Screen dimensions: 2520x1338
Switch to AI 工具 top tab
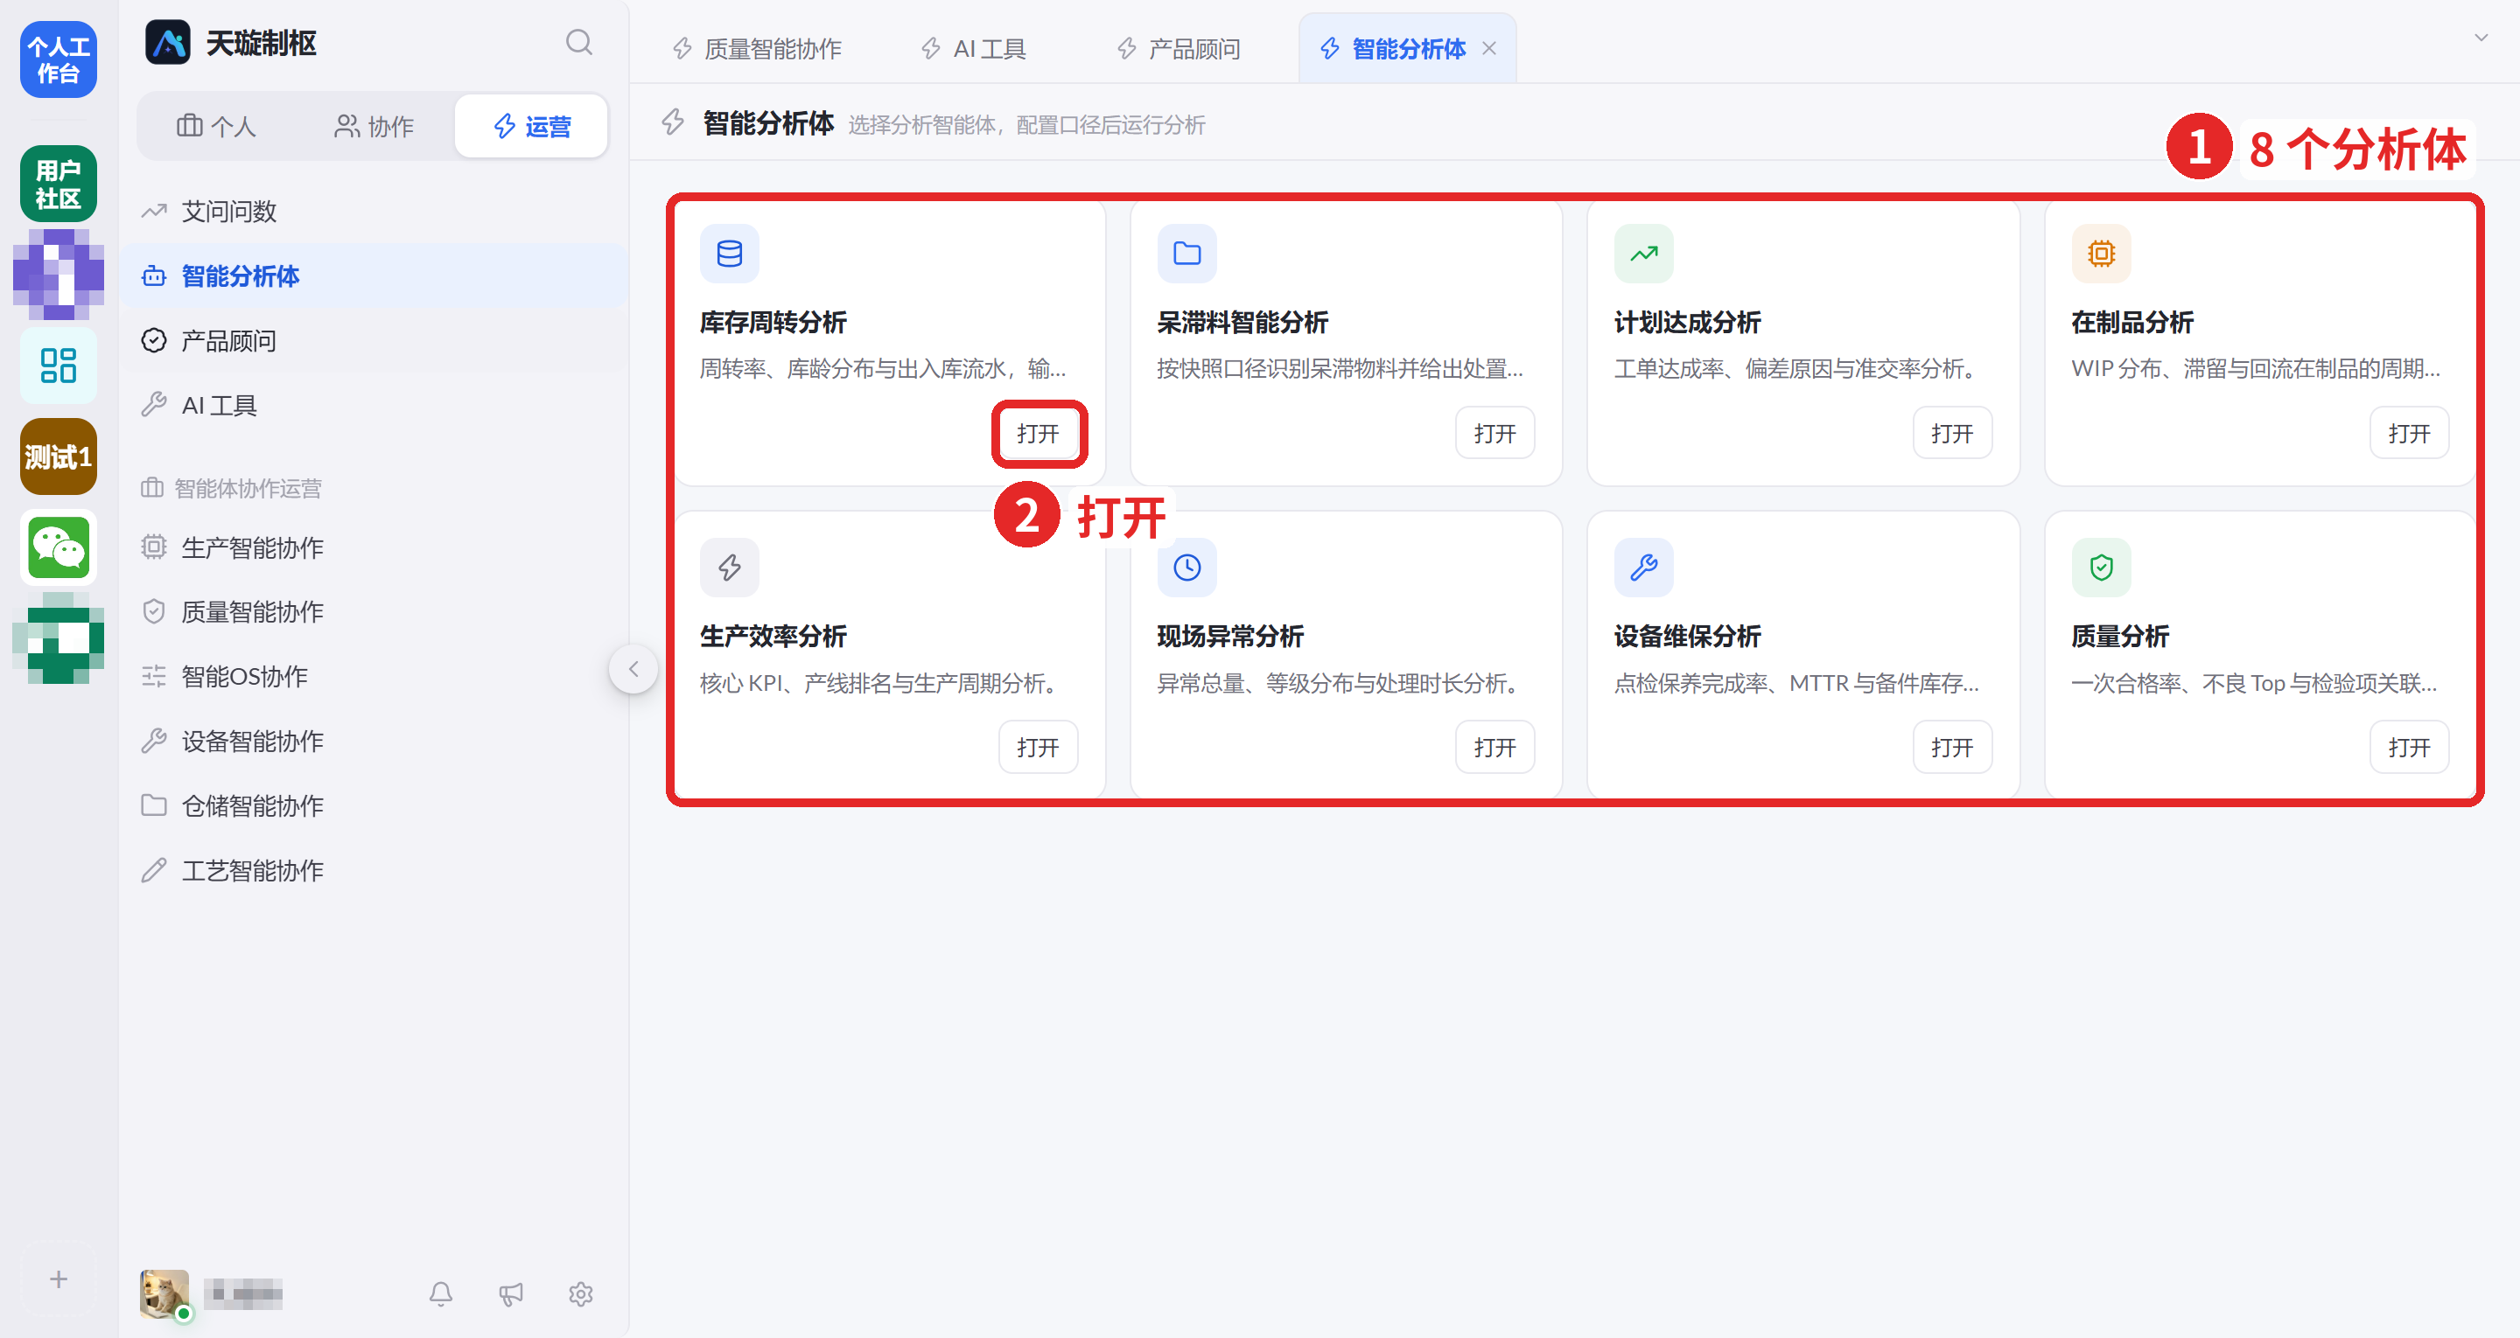(x=973, y=49)
